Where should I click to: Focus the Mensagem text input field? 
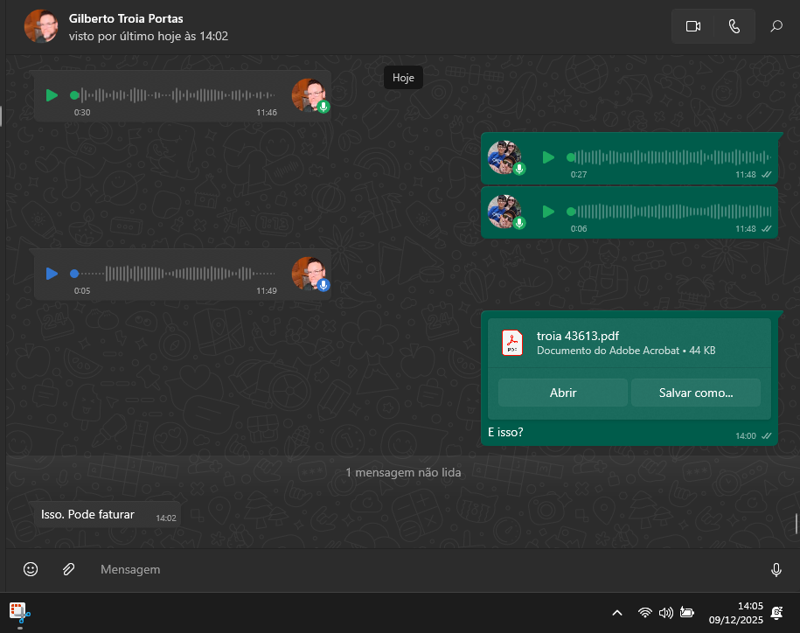pyautogui.click(x=420, y=569)
